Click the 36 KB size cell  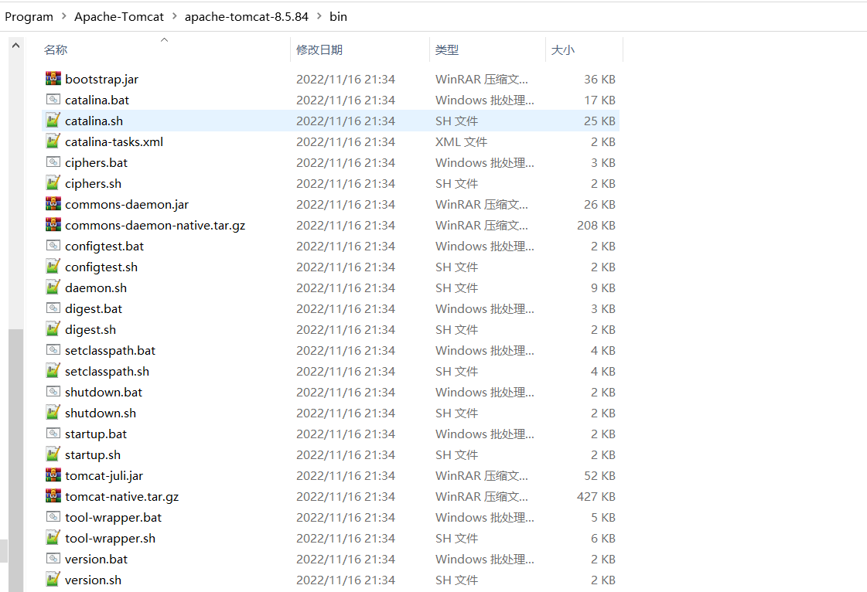point(600,79)
